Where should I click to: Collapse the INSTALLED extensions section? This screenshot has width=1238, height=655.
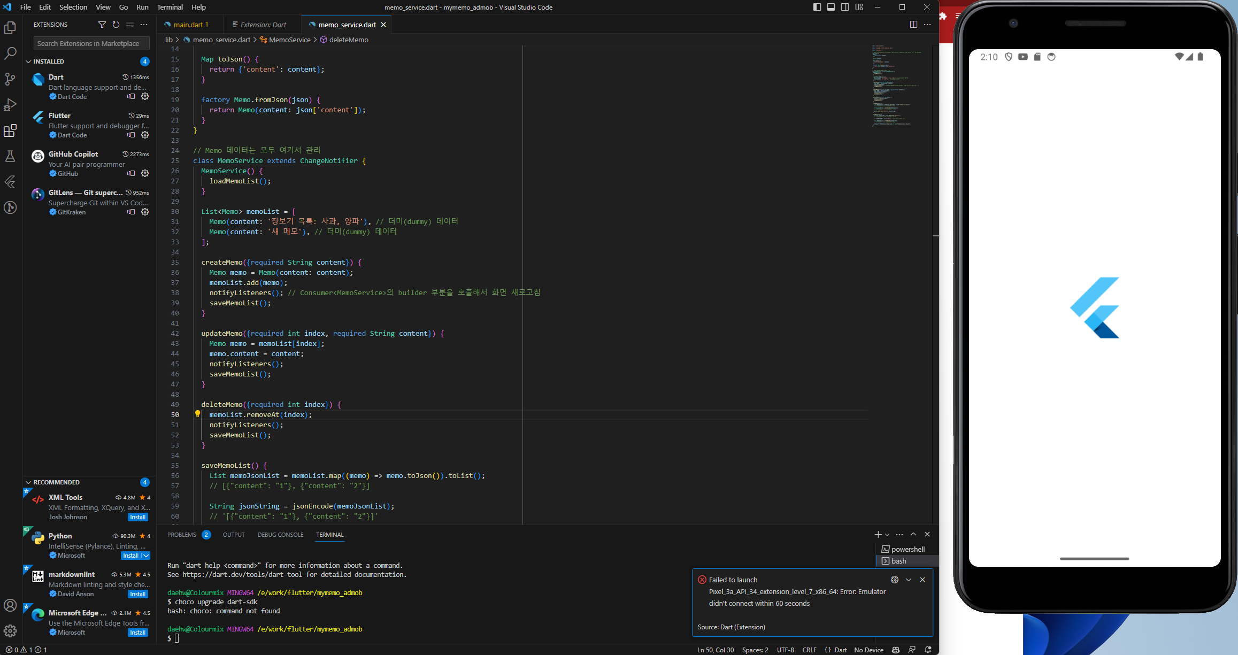point(28,61)
